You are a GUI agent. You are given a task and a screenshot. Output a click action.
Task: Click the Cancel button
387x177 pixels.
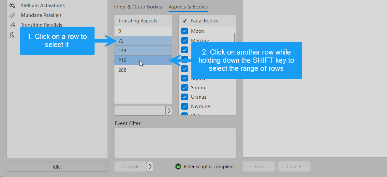pos(294,166)
